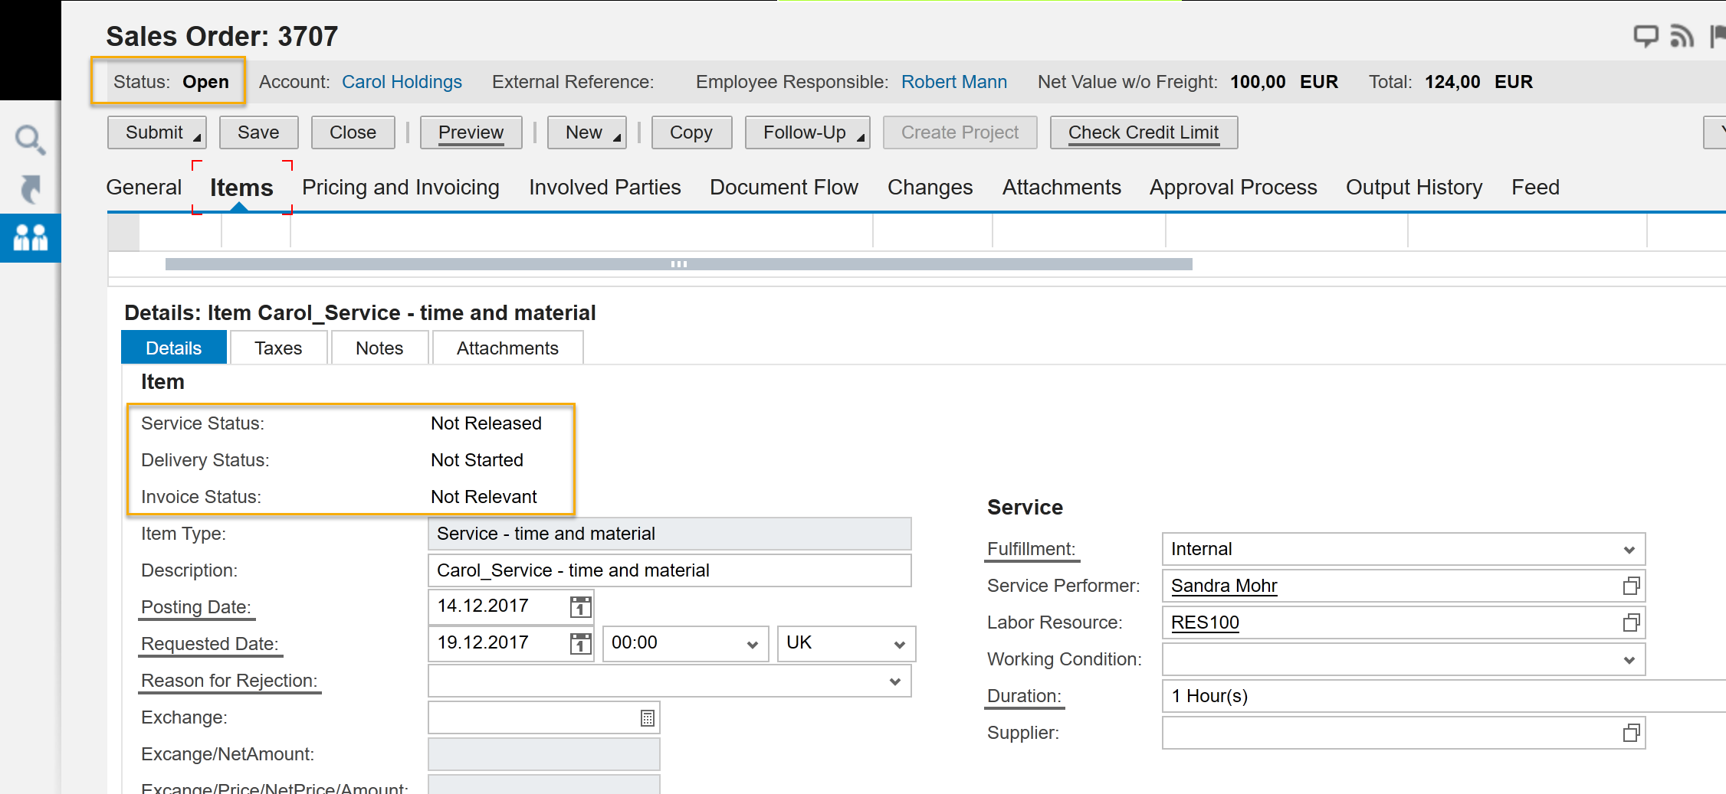Screen dimensions: 1726x794
Task: Open the Involved Parties tab
Action: coord(605,188)
